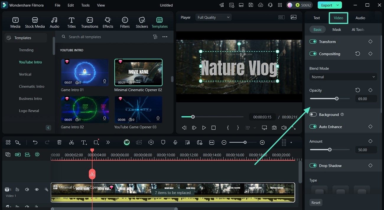This screenshot has height=210, width=384.
Task: Collapse the Templates category header
Action: [26, 38]
